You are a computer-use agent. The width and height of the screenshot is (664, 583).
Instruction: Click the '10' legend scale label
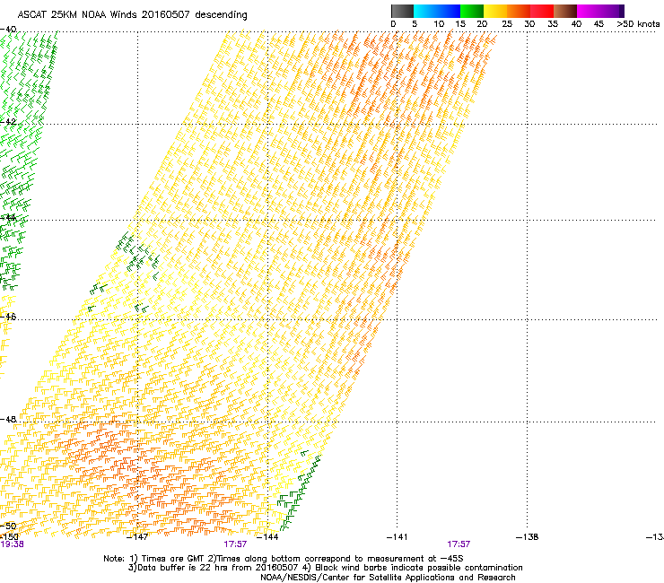(x=439, y=24)
